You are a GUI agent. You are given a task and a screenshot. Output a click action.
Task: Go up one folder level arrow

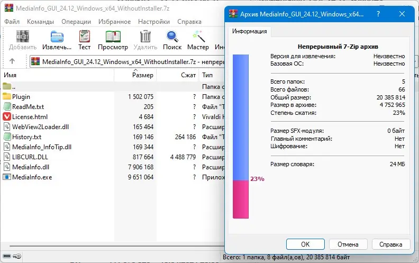pyautogui.click(x=12, y=61)
